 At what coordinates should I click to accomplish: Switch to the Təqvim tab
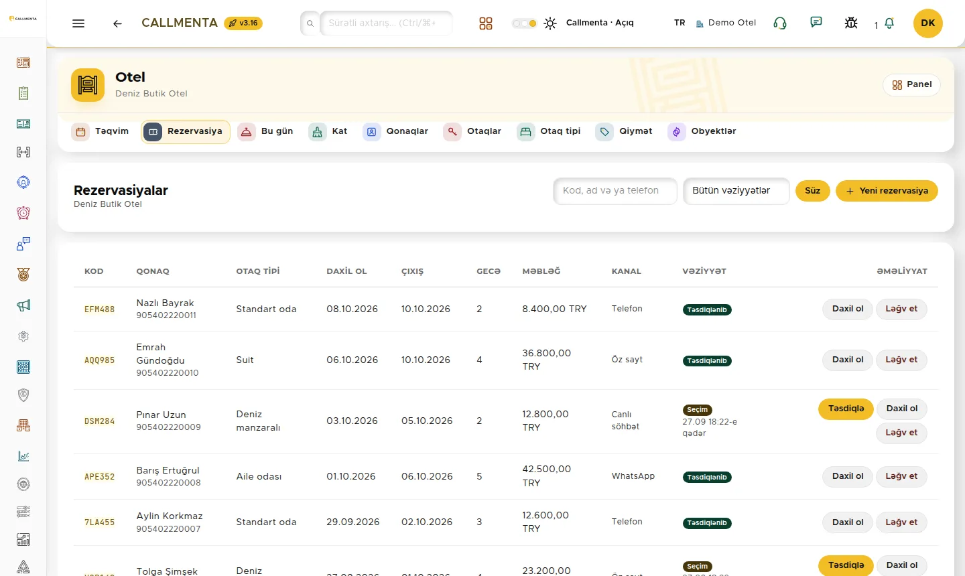click(x=100, y=132)
